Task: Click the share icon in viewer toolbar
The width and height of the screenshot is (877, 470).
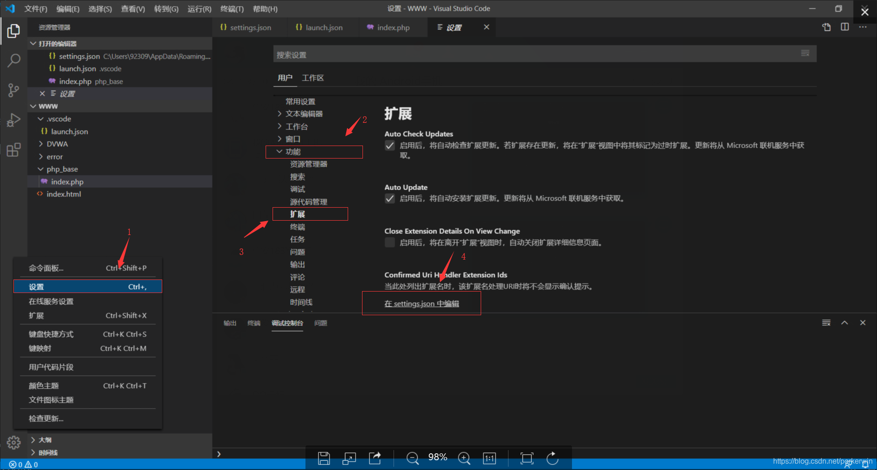Action: (375, 458)
